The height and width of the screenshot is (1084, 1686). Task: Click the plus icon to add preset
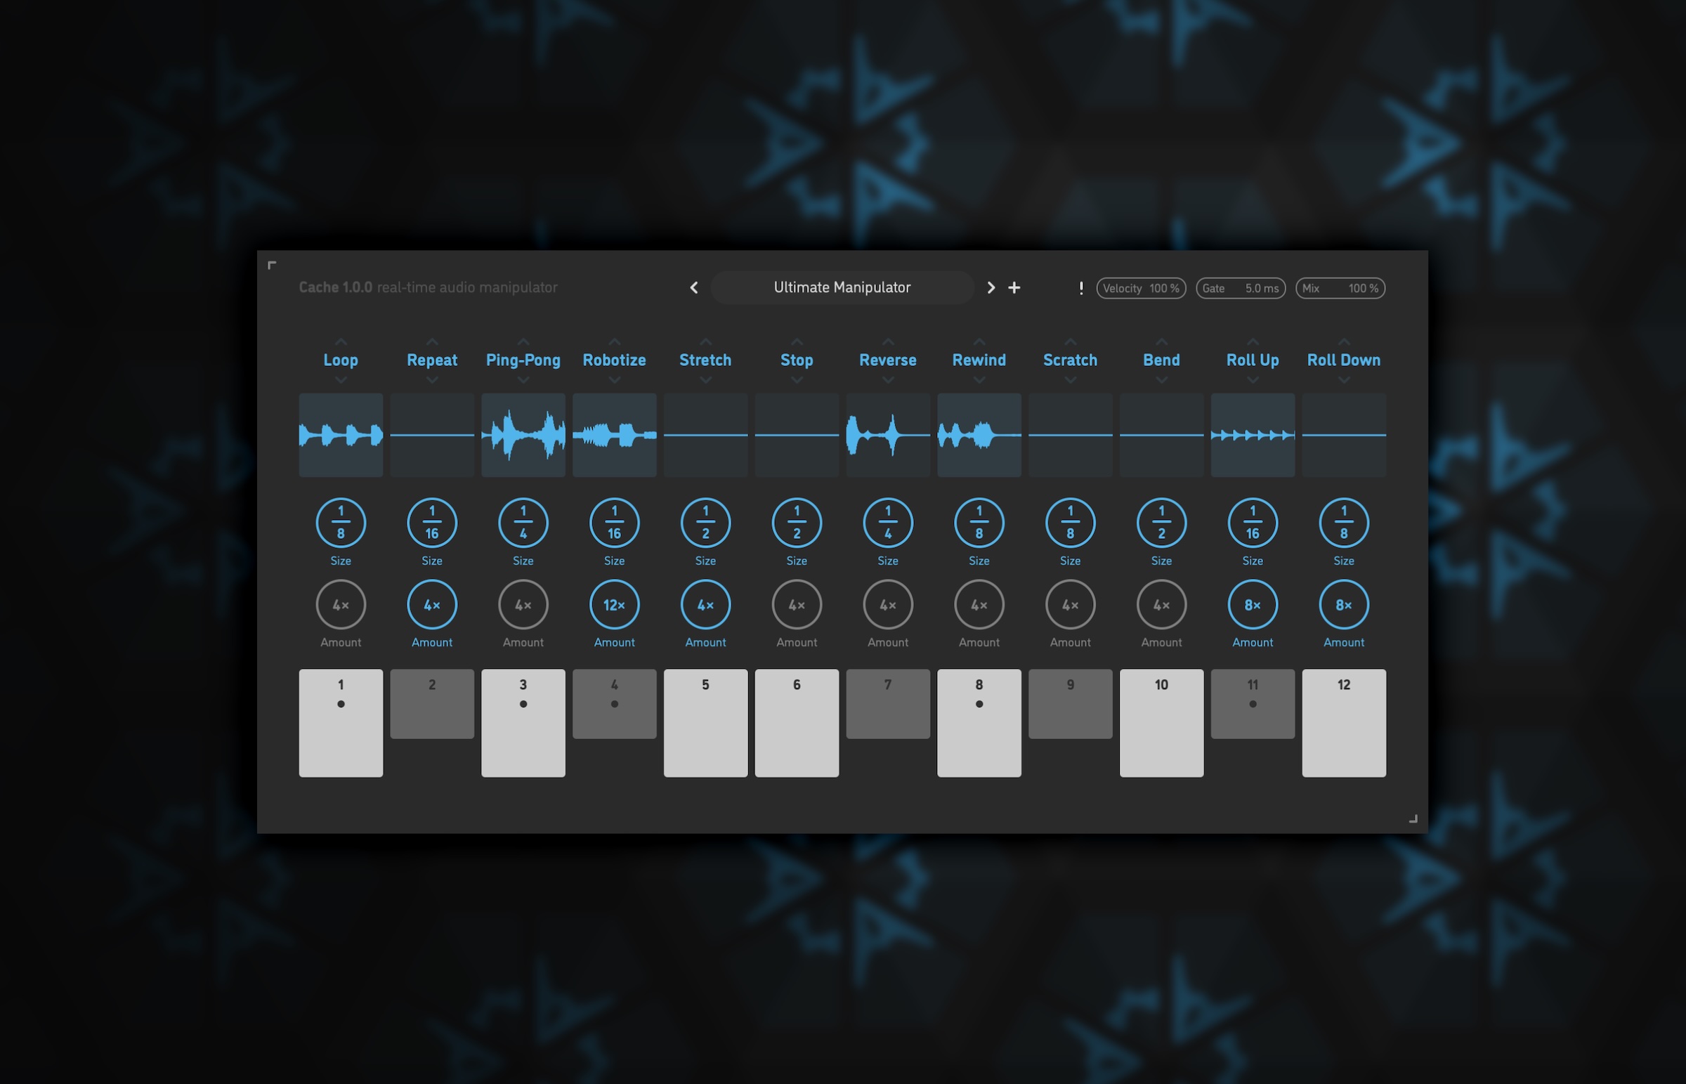[x=1014, y=288]
